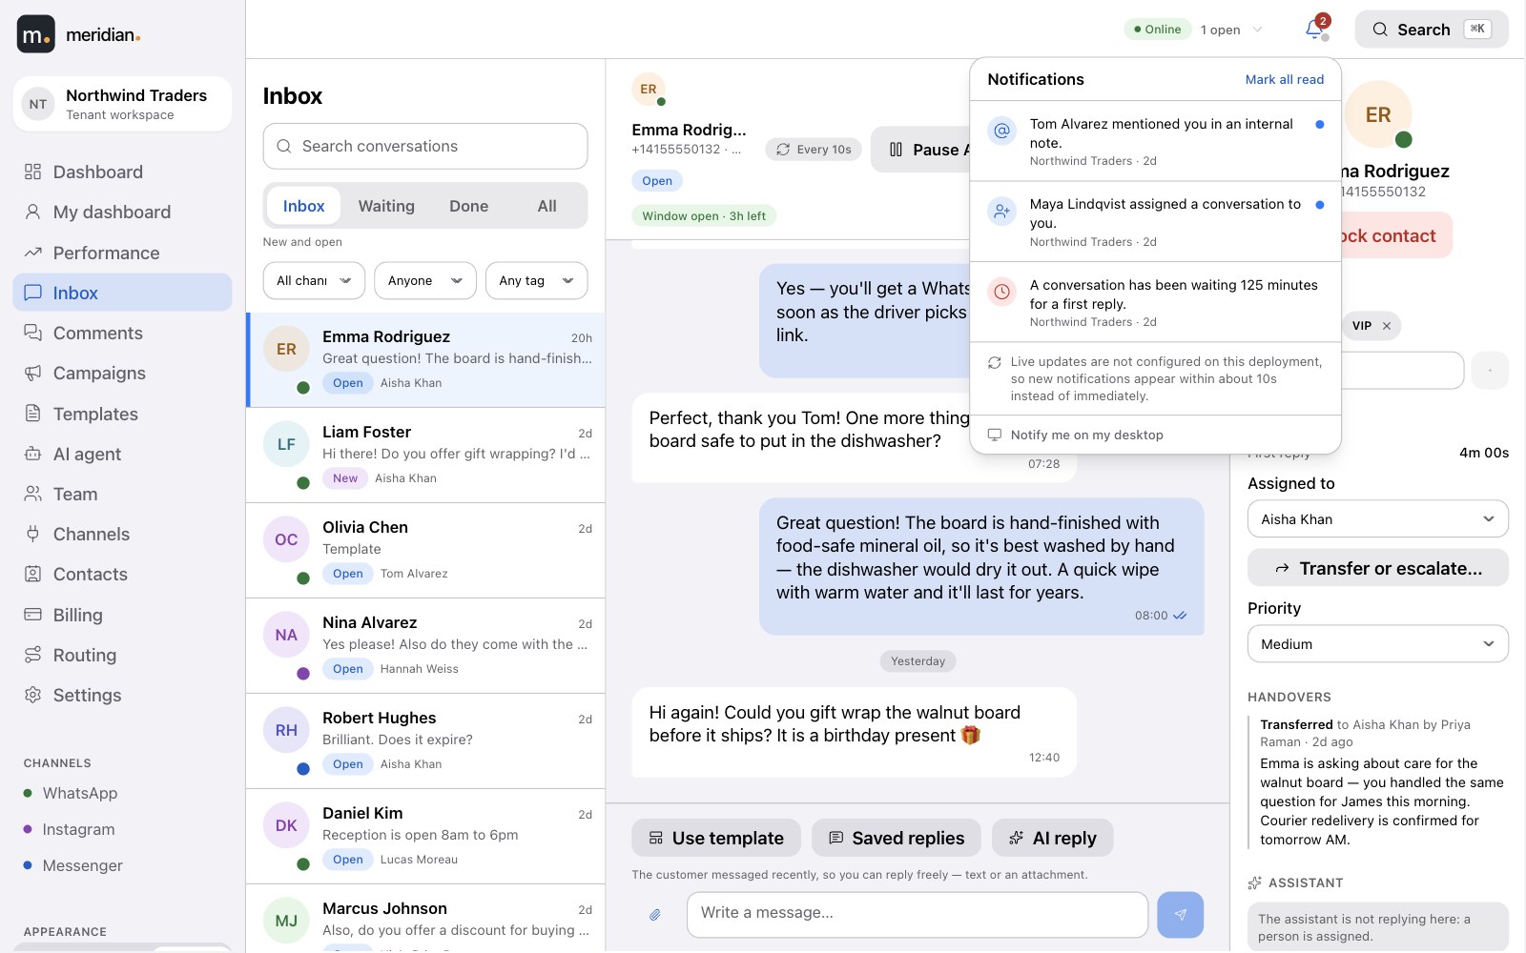Screen dimensions: 1526x953
Task: Click the Use template button
Action: tap(716, 838)
